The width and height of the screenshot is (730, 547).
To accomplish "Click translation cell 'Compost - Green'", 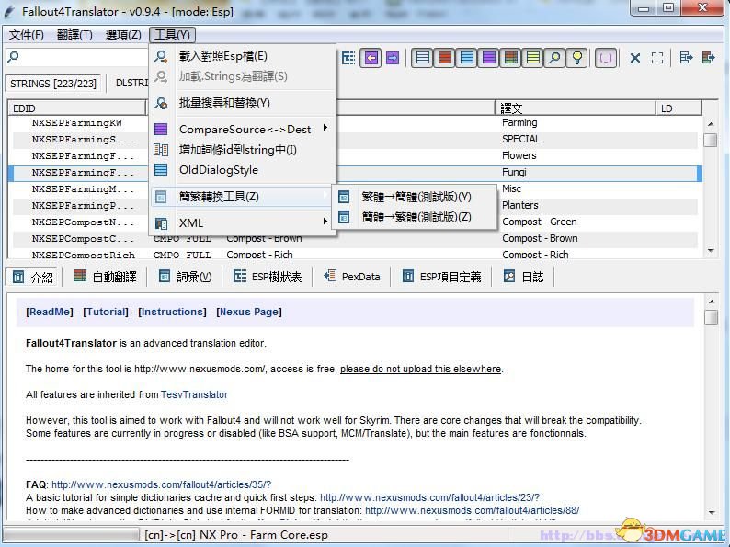I will (540, 222).
